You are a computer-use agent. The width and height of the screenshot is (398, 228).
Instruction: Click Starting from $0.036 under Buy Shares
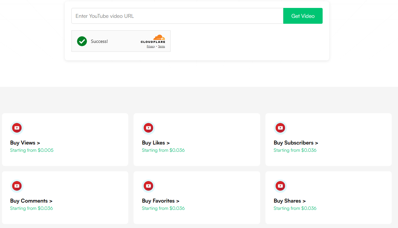(x=295, y=209)
